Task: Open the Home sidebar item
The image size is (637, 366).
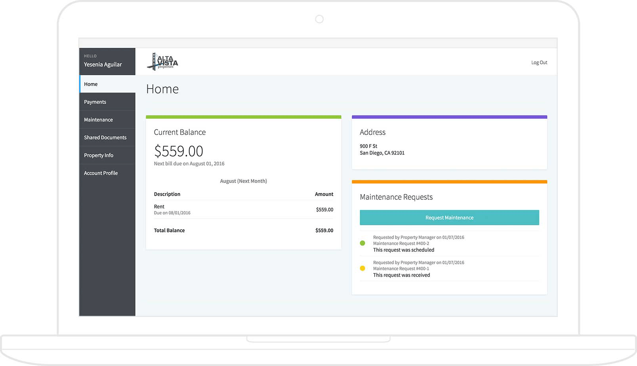Action: click(x=91, y=84)
